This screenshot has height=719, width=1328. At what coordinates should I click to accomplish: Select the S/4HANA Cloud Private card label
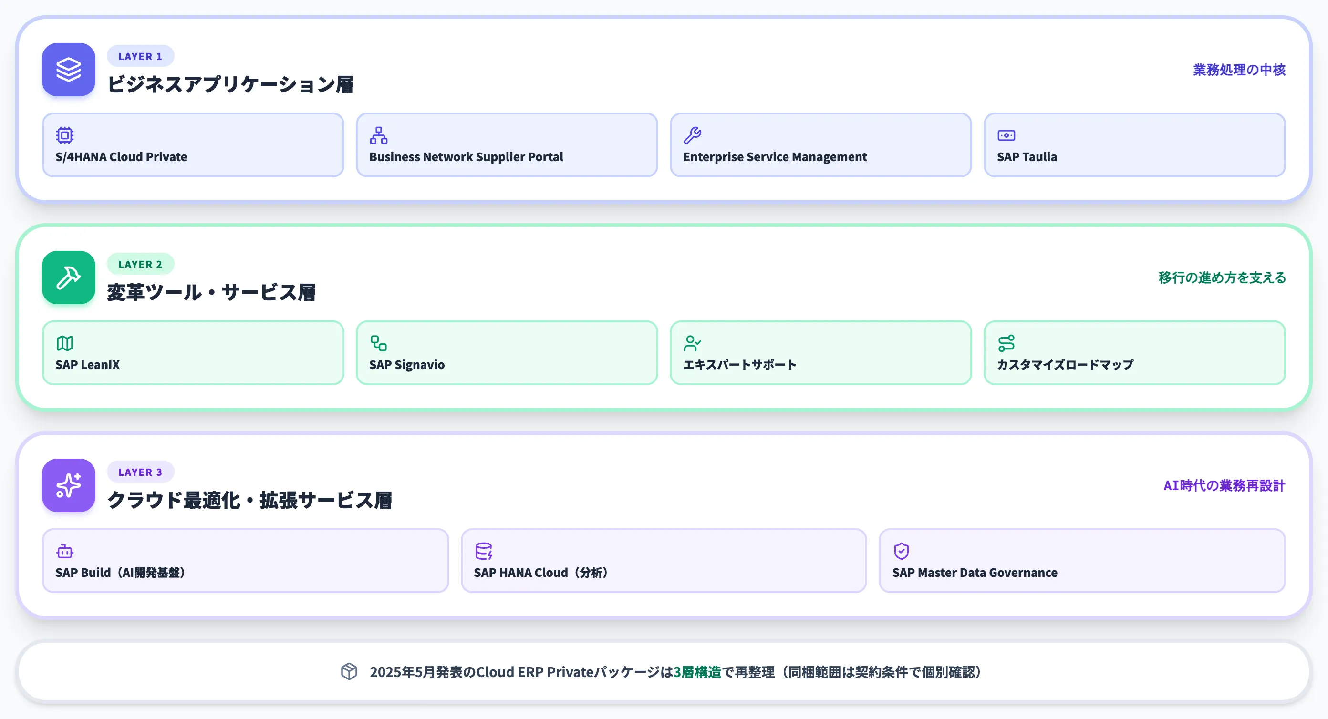point(121,157)
